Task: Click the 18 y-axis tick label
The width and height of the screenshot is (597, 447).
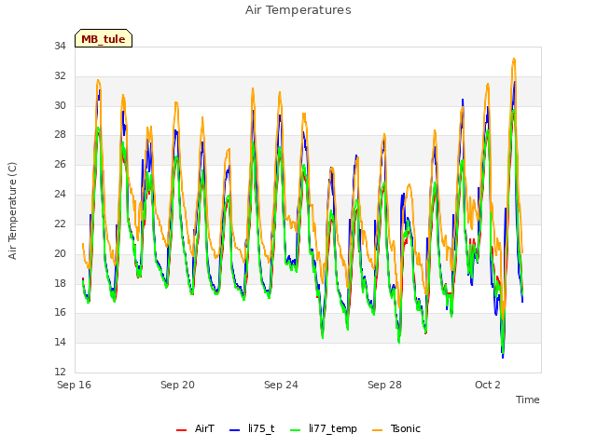Action: [x=60, y=283]
